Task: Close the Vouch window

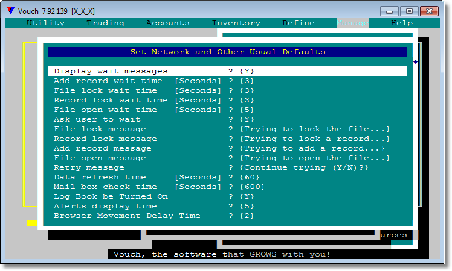Action: pyautogui.click(x=429, y=11)
